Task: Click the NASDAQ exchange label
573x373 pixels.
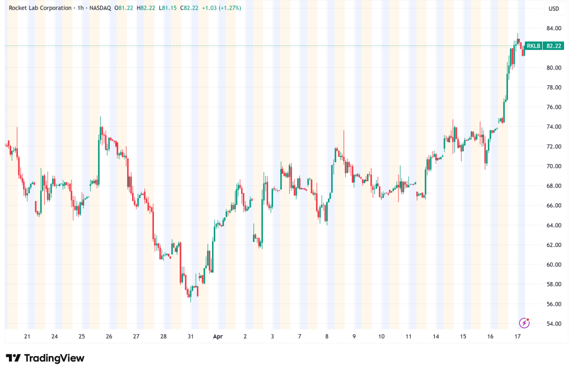Action: click(101, 8)
